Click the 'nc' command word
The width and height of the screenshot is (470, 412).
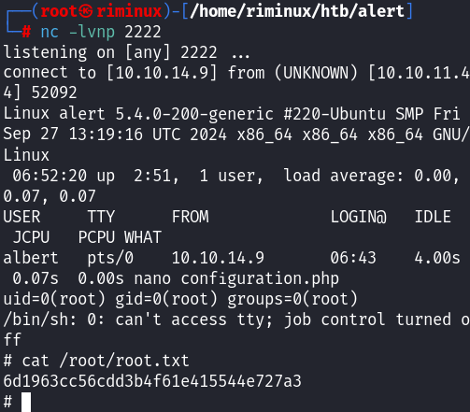50,32
